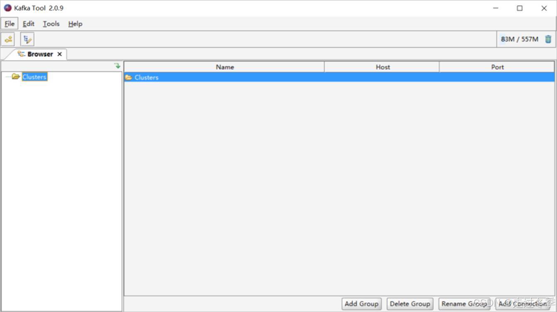This screenshot has height=312, width=557.
Task: Sort by the Name column header
Action: point(225,67)
